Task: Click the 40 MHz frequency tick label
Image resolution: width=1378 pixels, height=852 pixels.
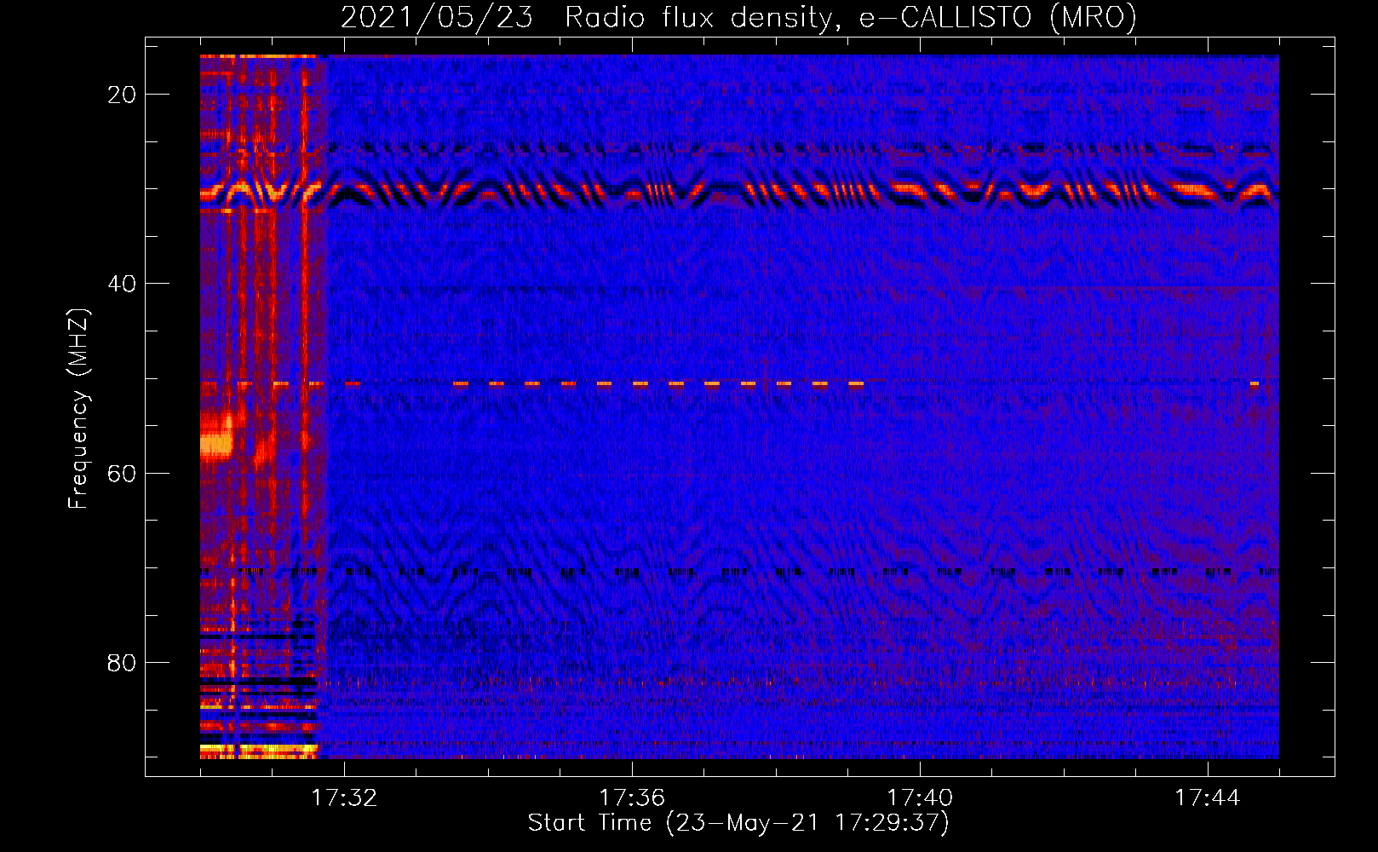Action: pyautogui.click(x=122, y=284)
